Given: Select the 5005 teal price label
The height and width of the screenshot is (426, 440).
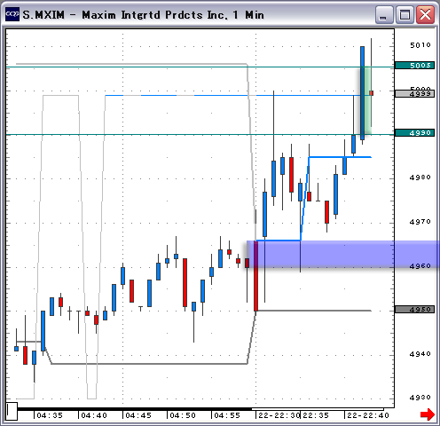Looking at the screenshot, I should click(414, 65).
